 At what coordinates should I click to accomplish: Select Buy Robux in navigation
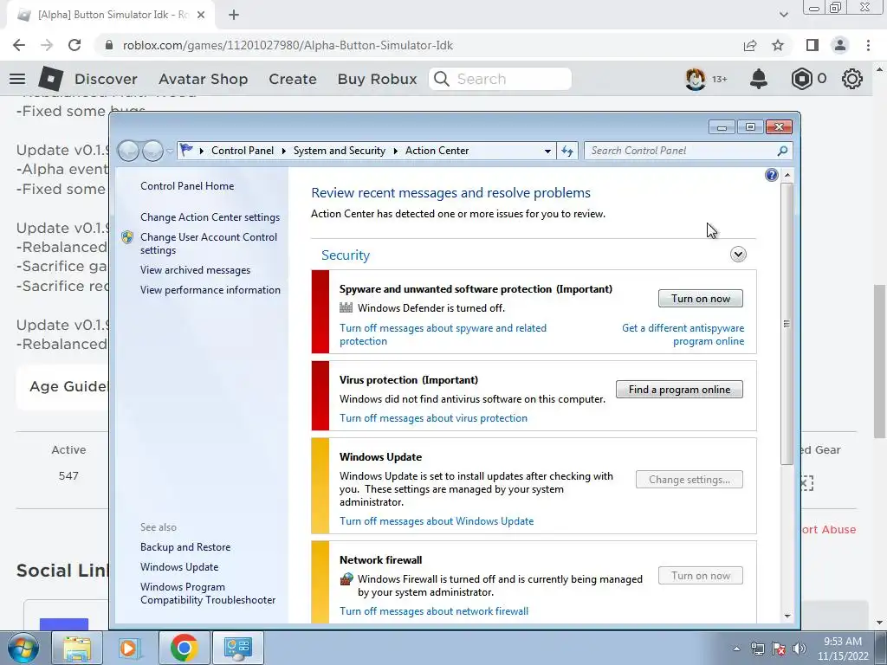378,79
